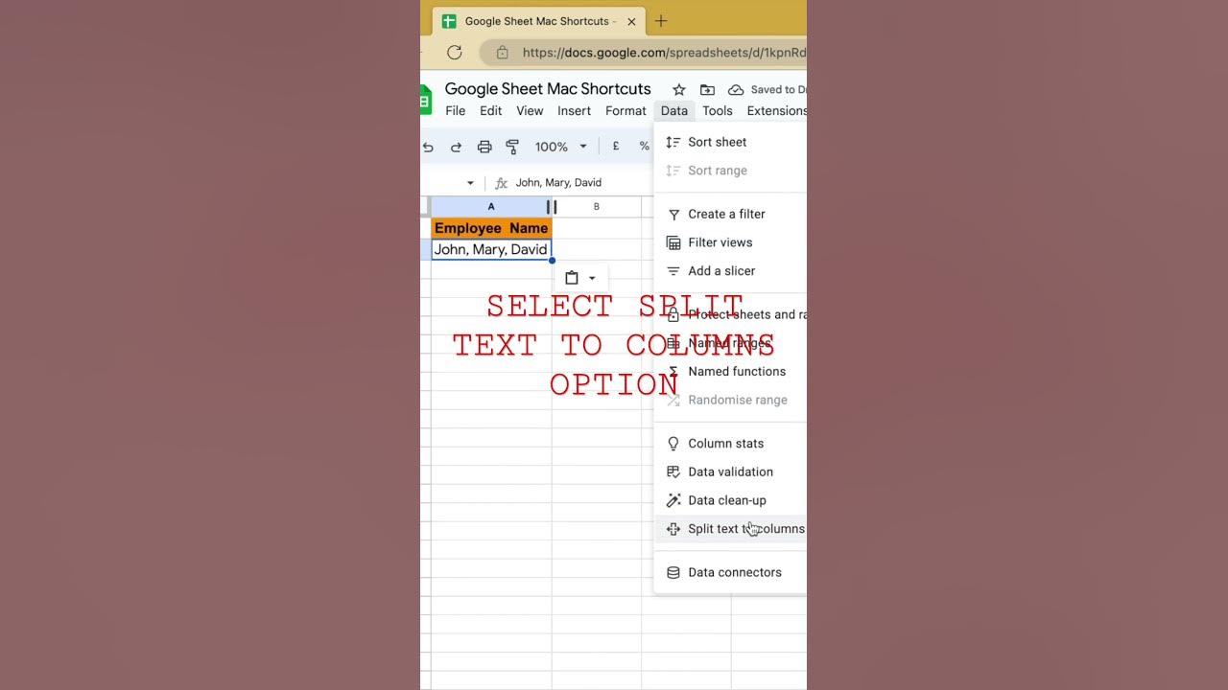Click the formula bar showing John, Mary, David
Screen dimensions: 1228x690
point(558,183)
